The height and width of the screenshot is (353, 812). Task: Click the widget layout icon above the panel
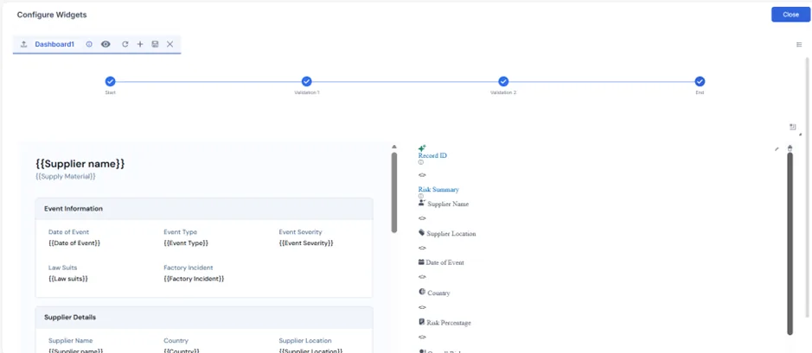pyautogui.click(x=792, y=127)
